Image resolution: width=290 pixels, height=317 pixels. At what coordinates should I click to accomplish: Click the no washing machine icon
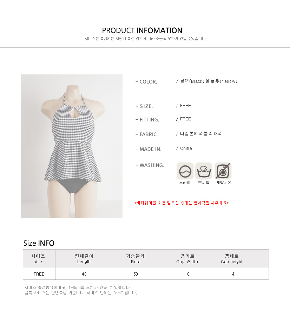click(x=223, y=171)
